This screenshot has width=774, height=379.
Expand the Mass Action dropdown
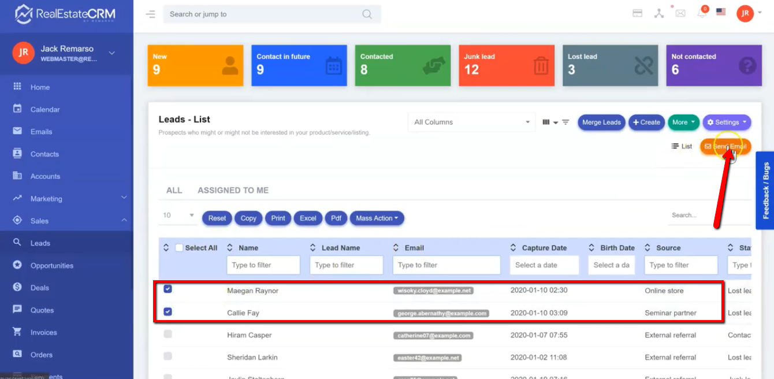(377, 218)
